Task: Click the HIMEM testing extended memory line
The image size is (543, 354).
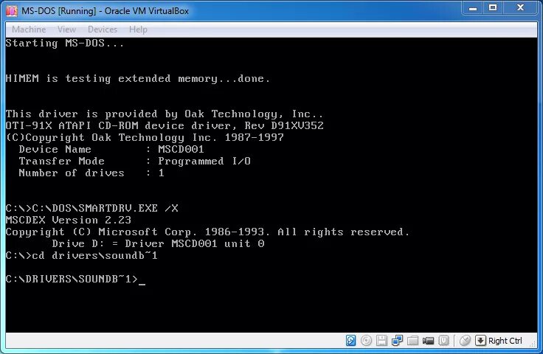Action: (x=138, y=79)
